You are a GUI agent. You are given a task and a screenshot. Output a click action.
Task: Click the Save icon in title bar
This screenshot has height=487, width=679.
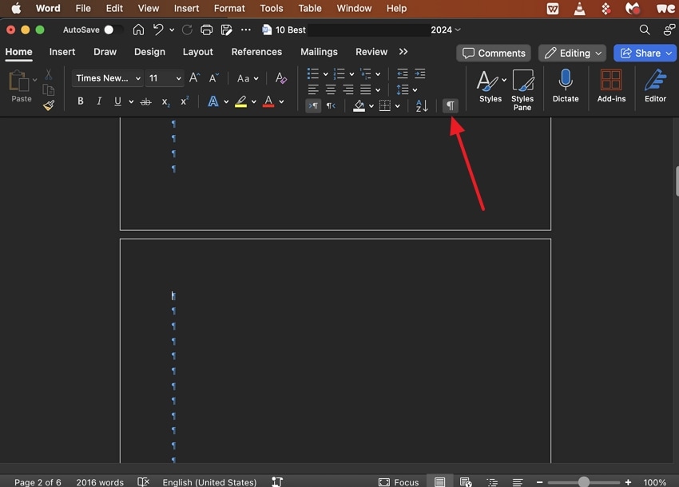point(226,30)
